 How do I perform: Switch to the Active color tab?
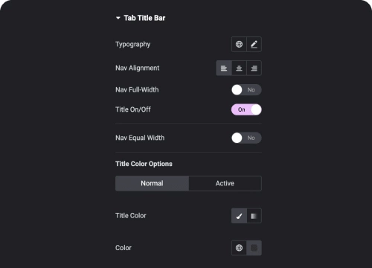click(x=225, y=183)
